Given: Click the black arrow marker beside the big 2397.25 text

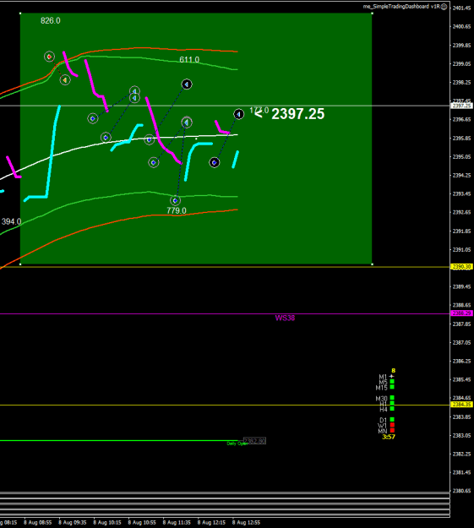Looking at the screenshot, I should 239,114.
